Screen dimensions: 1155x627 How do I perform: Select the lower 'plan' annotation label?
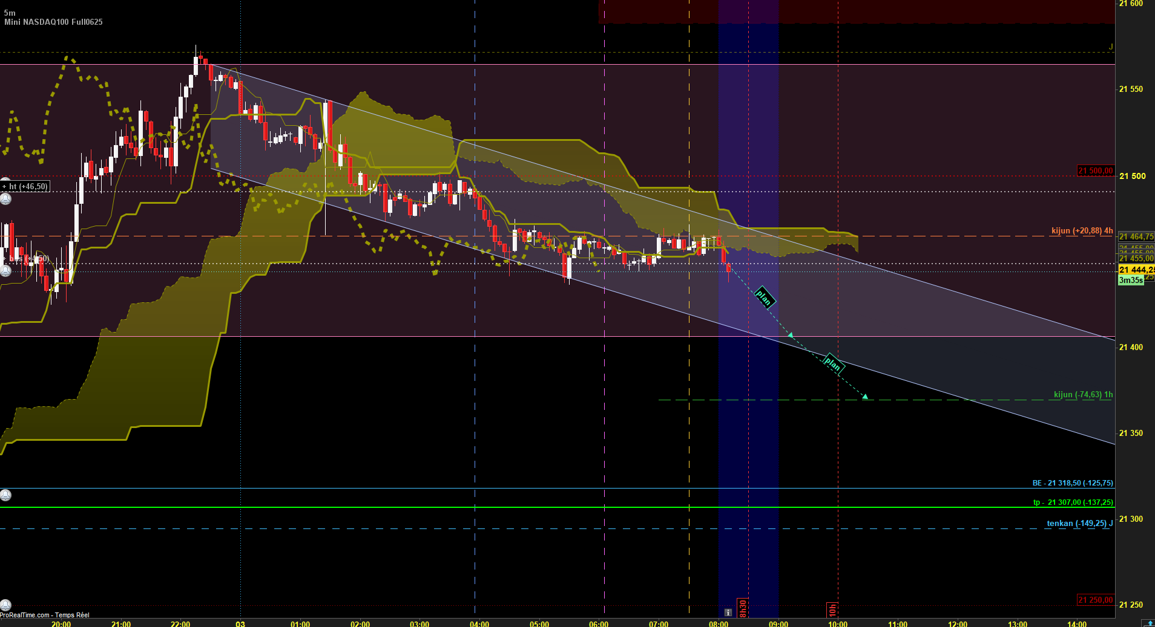(x=833, y=363)
